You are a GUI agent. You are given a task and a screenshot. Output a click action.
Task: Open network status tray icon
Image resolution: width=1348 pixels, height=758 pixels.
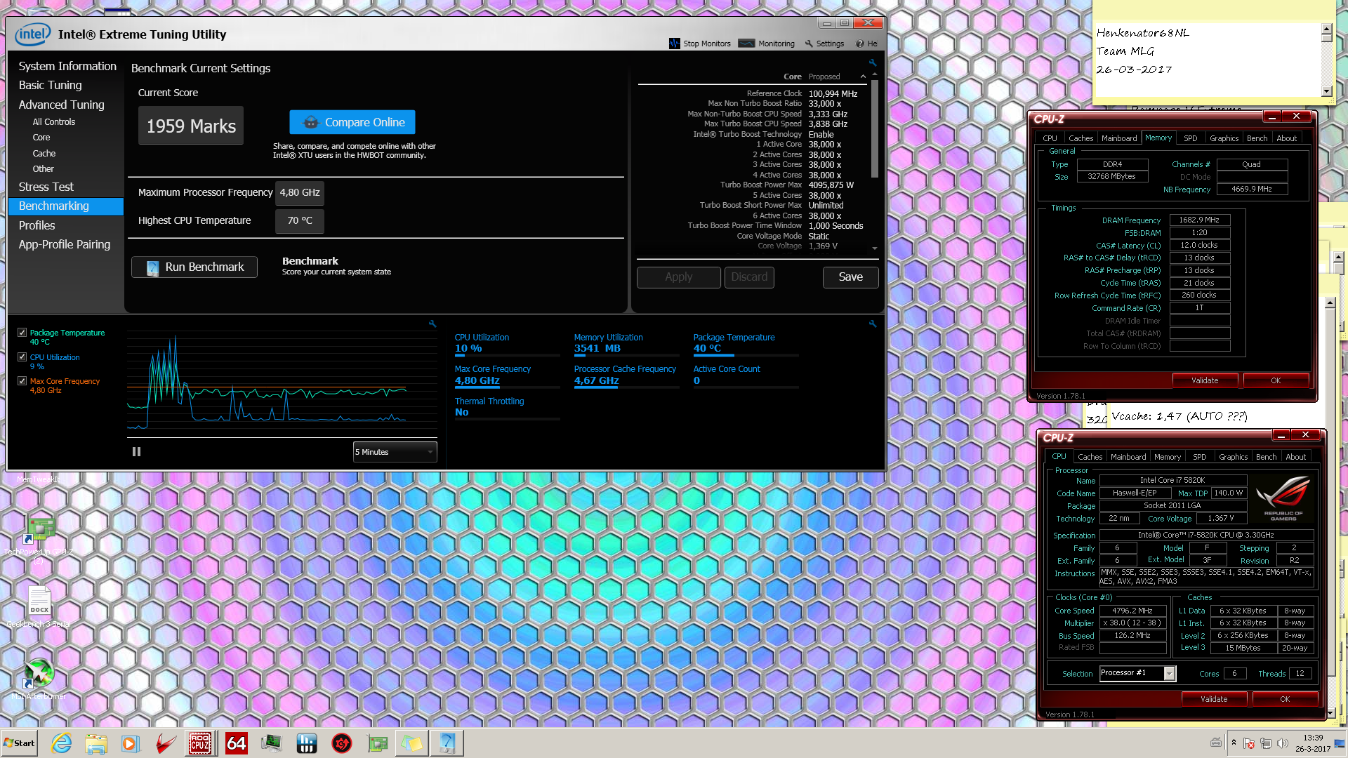tap(1266, 743)
